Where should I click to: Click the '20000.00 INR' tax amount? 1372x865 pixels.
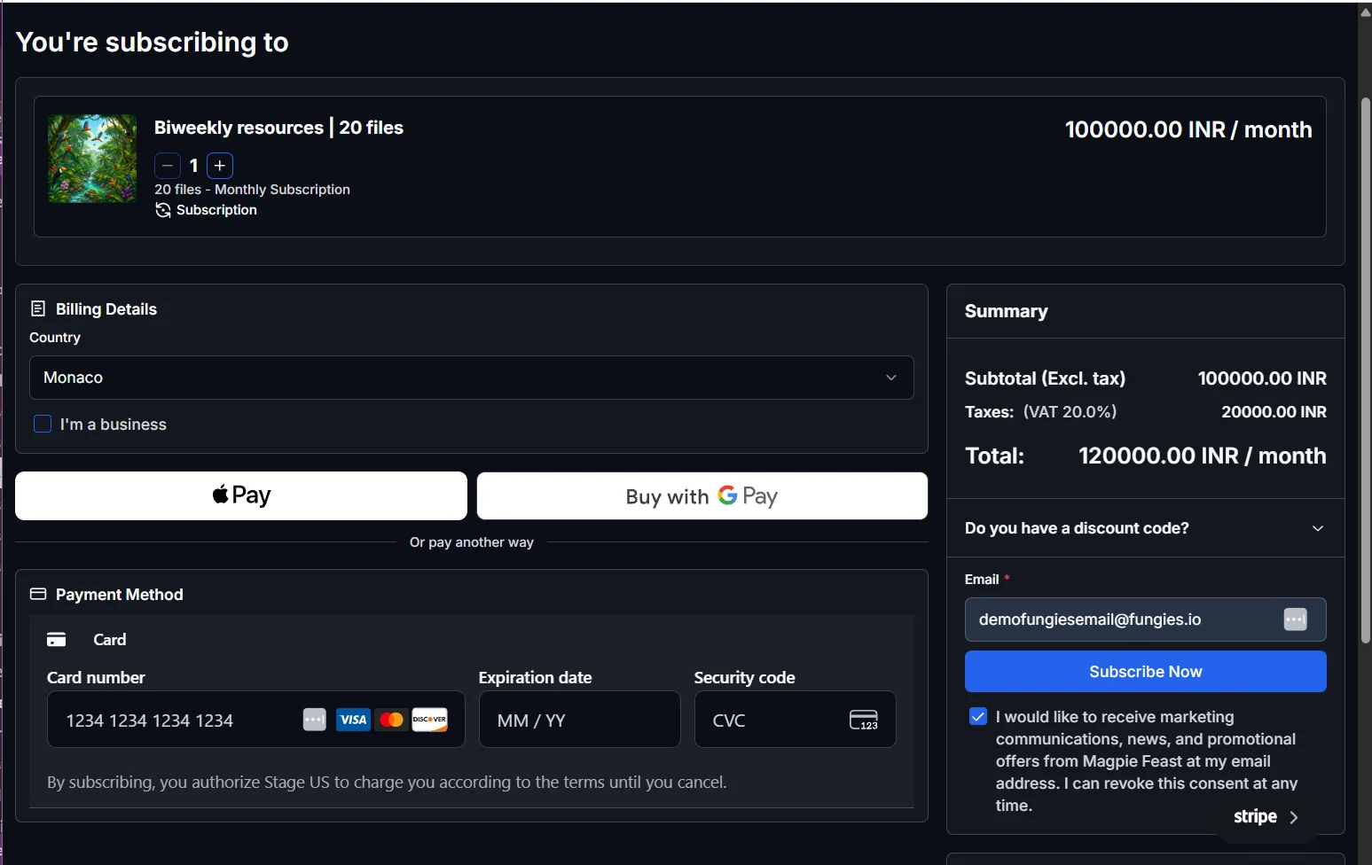(x=1274, y=412)
